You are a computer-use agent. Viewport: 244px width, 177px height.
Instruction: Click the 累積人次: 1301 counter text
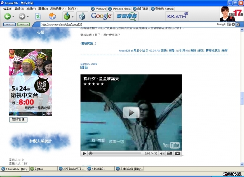click(x=19, y=163)
